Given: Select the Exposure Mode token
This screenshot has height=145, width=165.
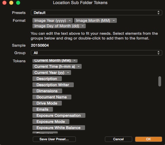Looking at the screenshot, I should [x=51, y=122].
